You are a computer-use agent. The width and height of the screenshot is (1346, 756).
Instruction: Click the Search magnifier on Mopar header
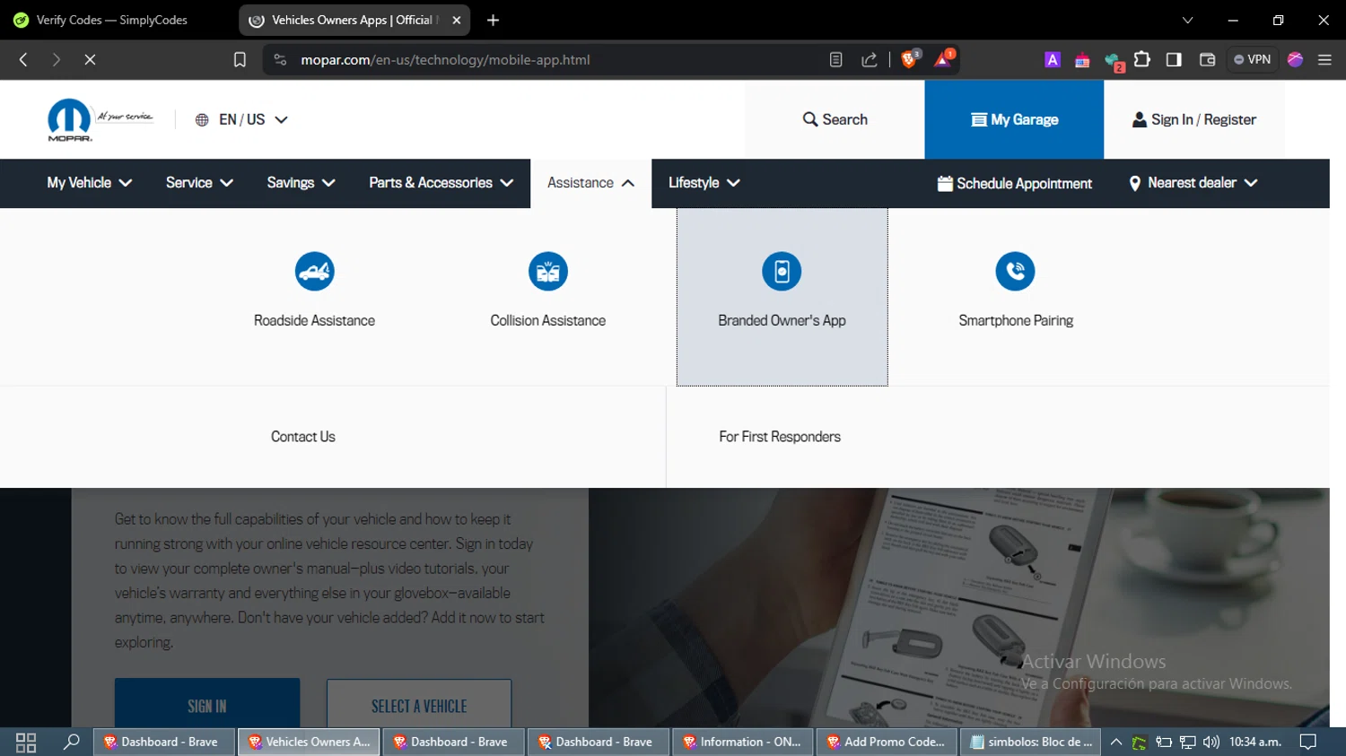810,119
